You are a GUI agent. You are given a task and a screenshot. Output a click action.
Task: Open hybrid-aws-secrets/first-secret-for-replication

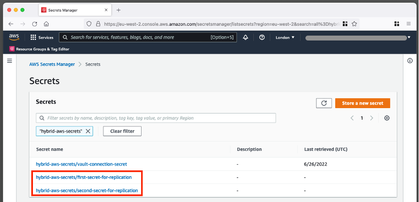point(84,177)
